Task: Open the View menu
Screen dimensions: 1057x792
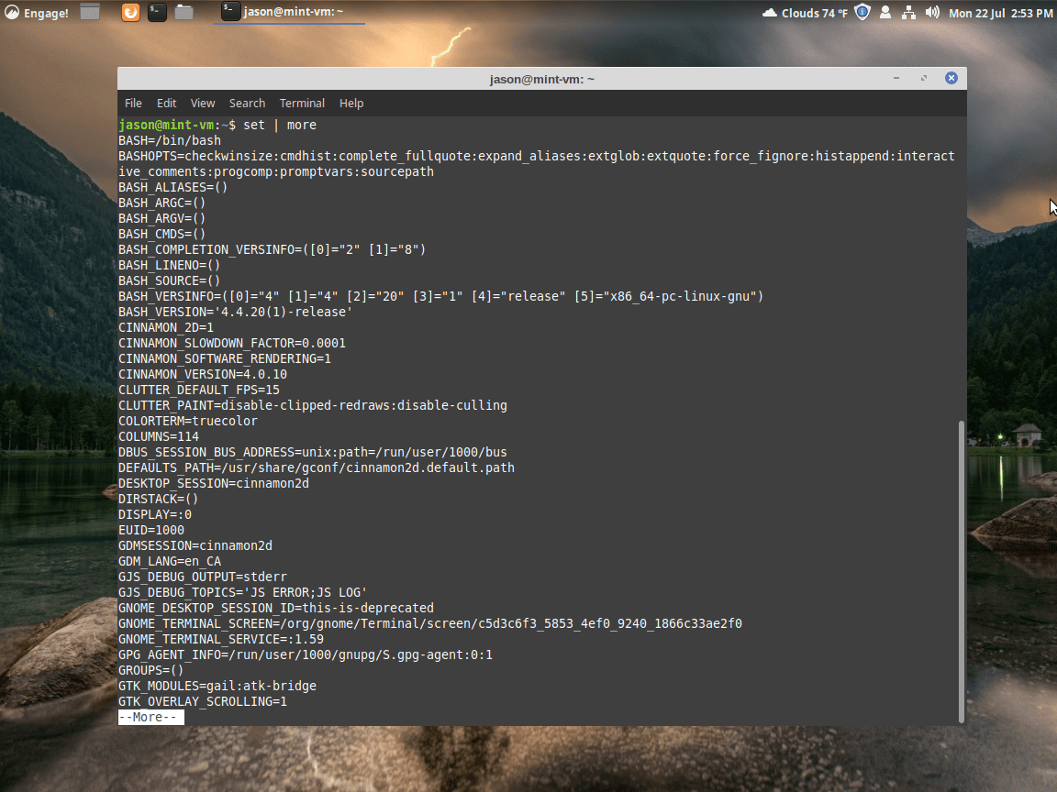Action: tap(203, 104)
